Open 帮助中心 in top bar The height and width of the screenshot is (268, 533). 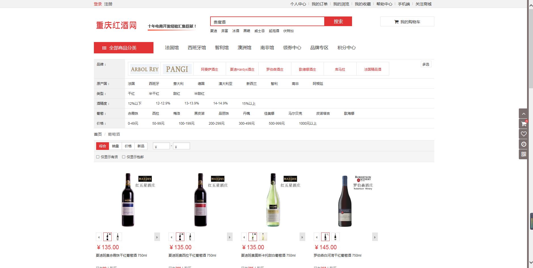(384, 4)
